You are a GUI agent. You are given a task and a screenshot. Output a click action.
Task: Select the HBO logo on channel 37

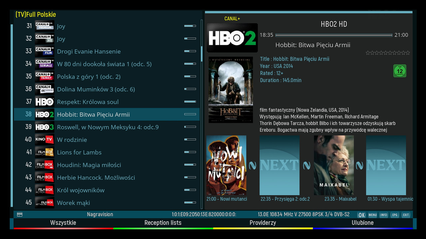pos(45,102)
